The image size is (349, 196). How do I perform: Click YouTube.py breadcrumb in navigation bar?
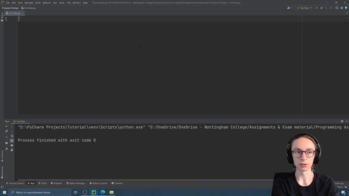28,8
